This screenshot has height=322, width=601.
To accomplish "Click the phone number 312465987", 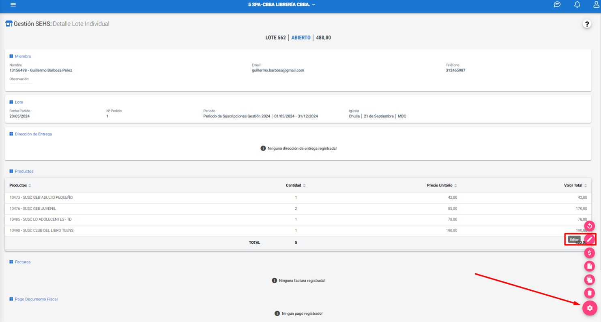I will point(455,70).
